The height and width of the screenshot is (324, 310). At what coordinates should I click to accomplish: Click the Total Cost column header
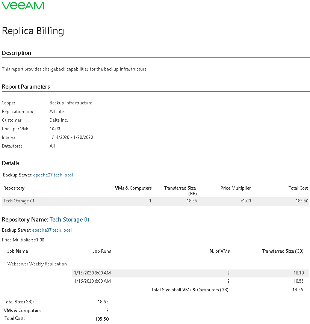[298, 188]
